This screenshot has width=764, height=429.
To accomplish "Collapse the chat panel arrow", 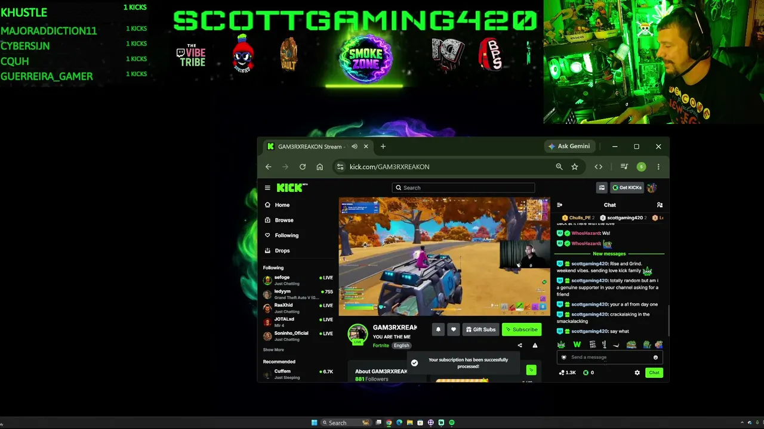I will click(559, 205).
